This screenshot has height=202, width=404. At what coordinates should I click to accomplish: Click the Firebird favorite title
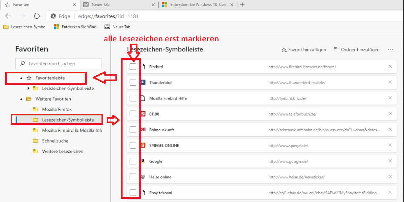coord(156,67)
